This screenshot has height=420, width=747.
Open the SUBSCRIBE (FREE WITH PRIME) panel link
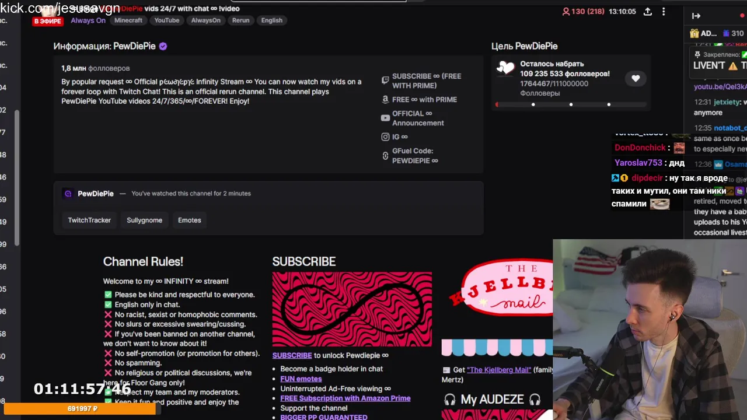(x=427, y=81)
